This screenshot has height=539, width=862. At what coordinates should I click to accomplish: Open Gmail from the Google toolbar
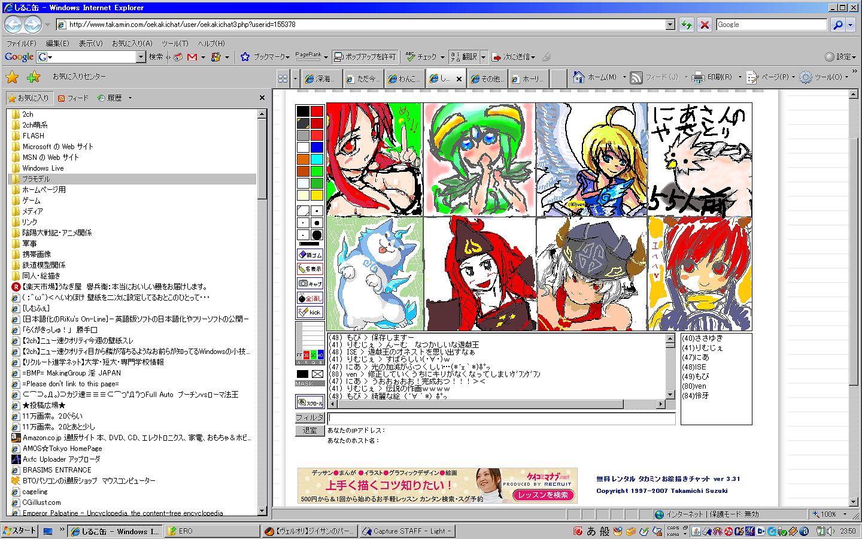[x=192, y=57]
